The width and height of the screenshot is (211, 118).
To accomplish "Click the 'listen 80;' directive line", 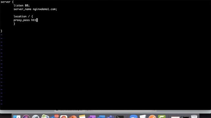I will 21,6.
